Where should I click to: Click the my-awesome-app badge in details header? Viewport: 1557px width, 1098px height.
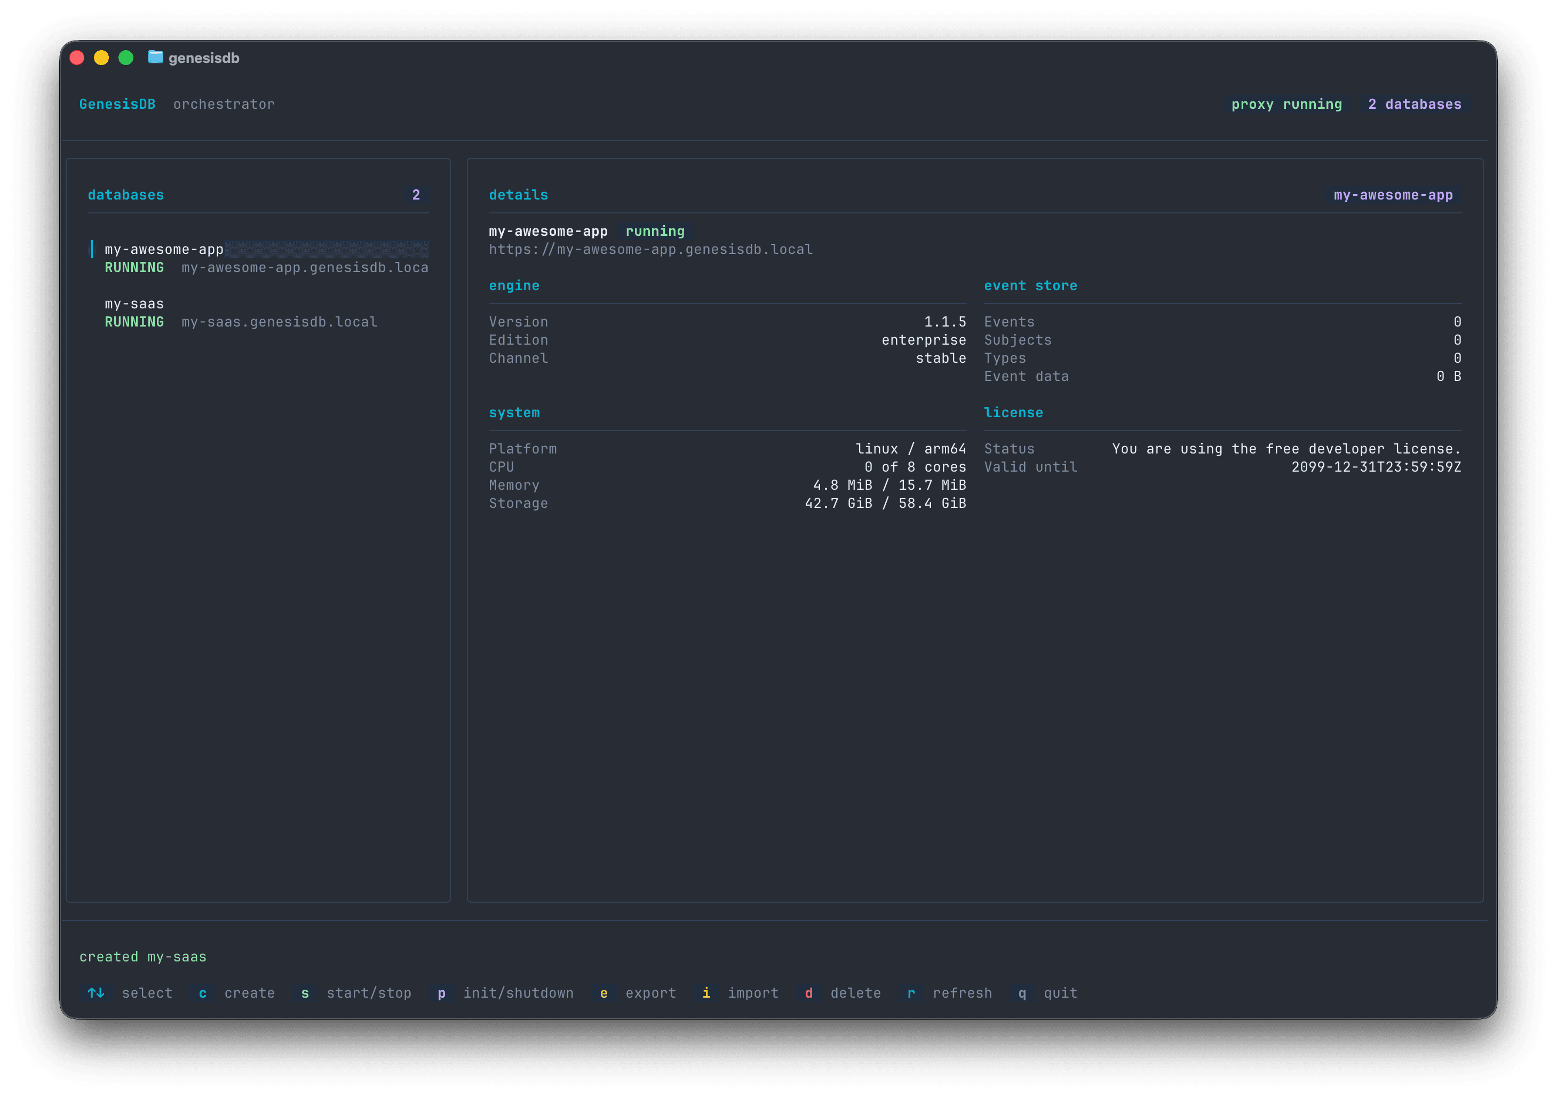click(x=1393, y=195)
